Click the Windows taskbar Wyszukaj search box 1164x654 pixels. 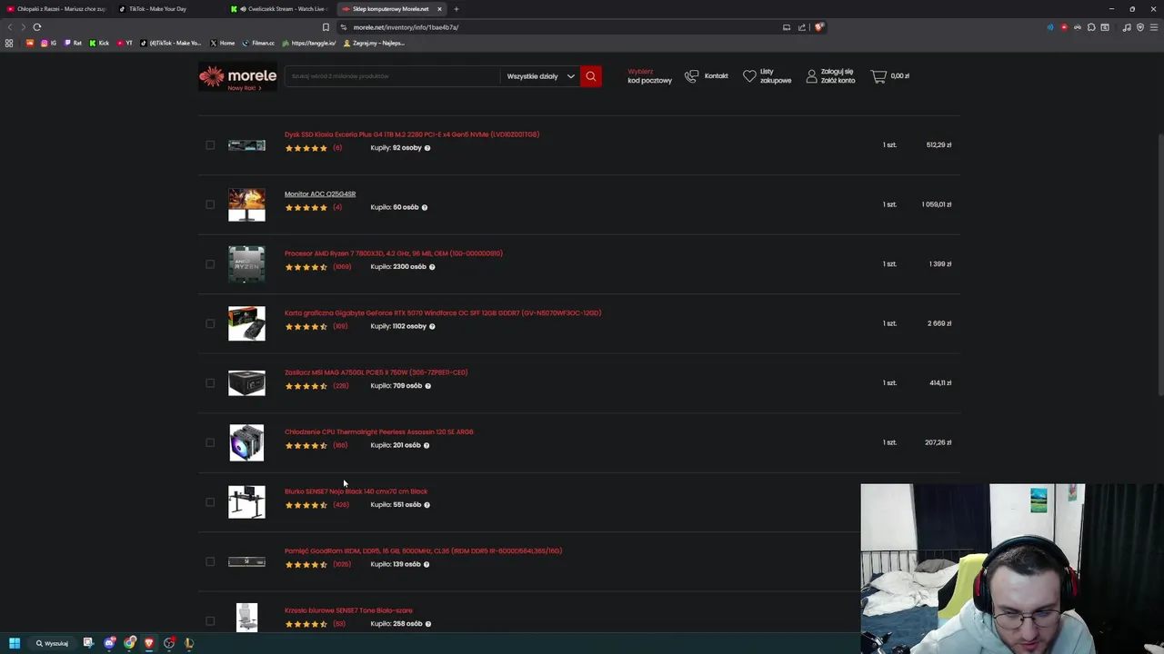52,643
